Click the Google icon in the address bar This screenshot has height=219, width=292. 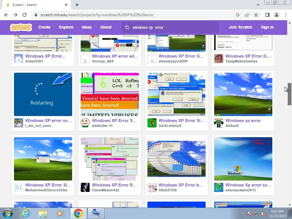point(238,15)
